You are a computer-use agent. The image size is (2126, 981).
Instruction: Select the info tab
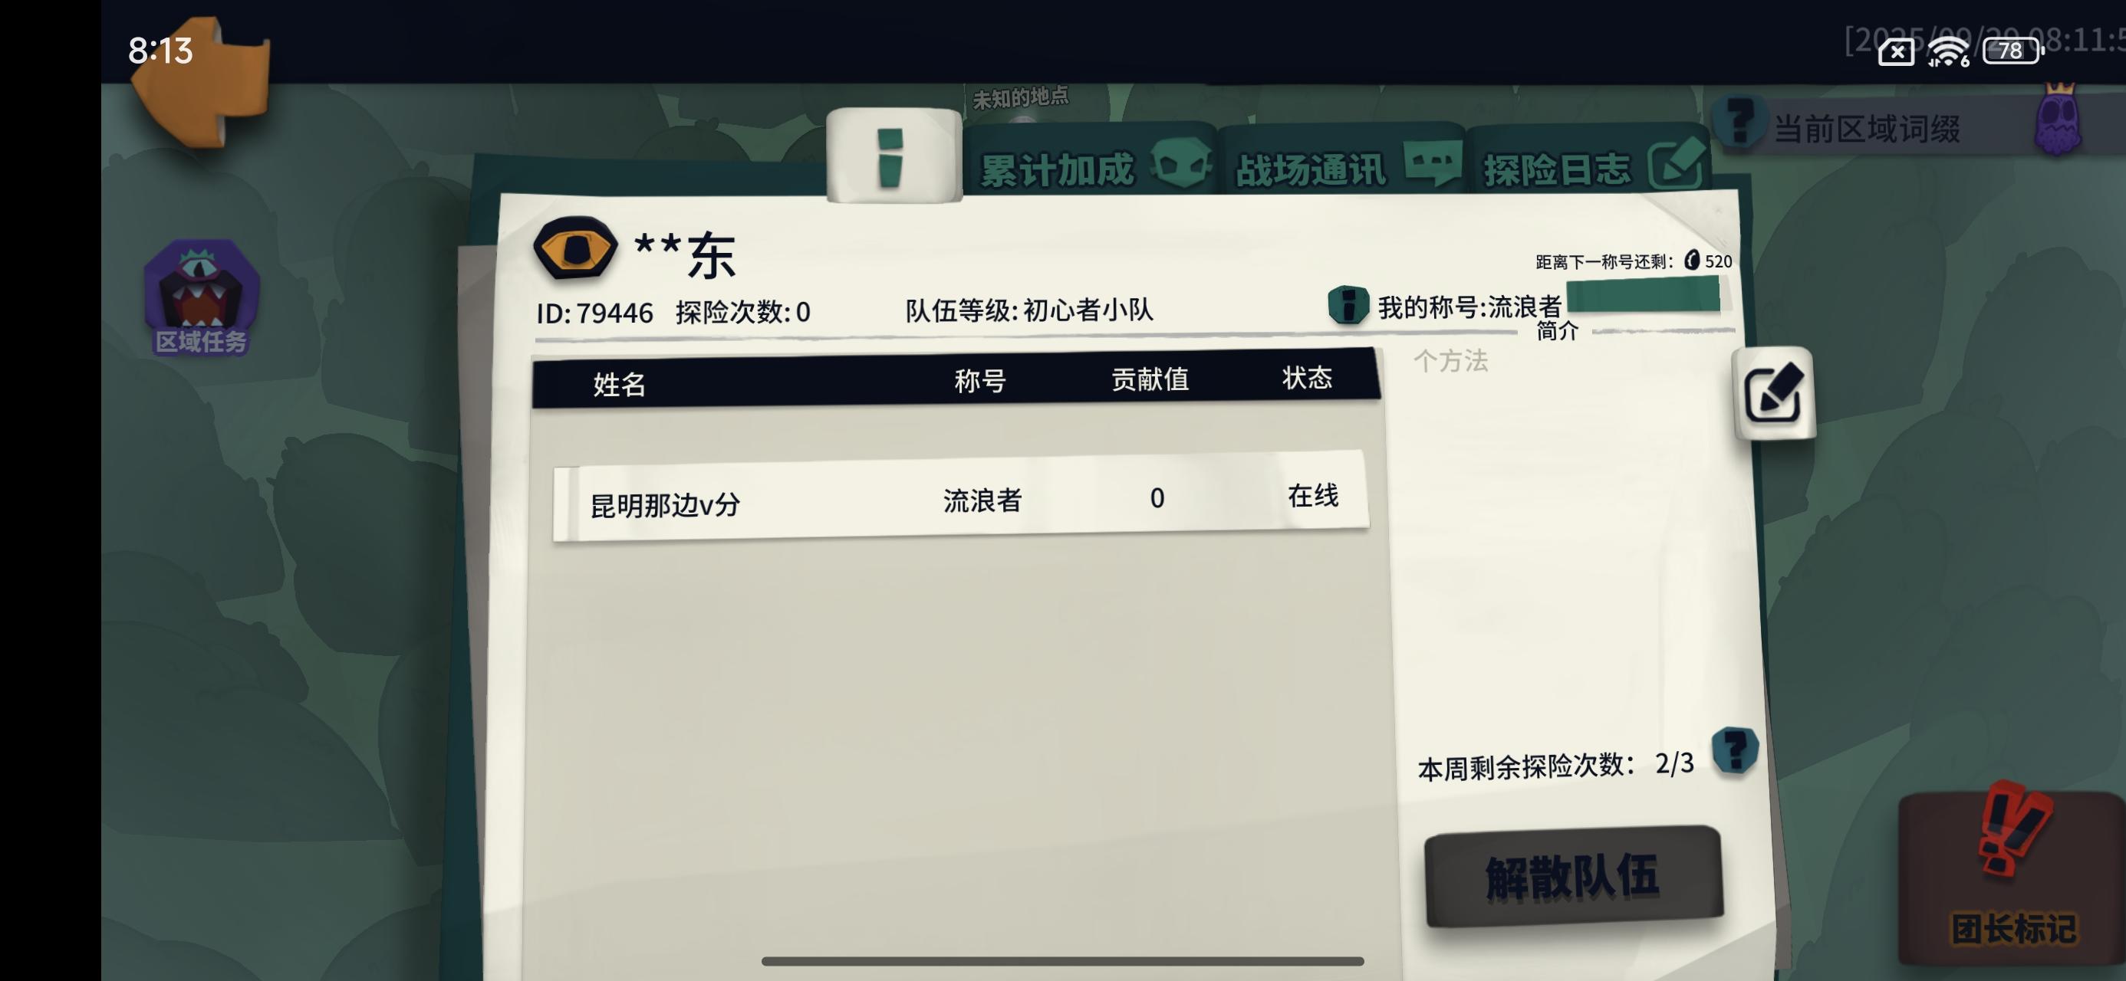click(x=894, y=155)
